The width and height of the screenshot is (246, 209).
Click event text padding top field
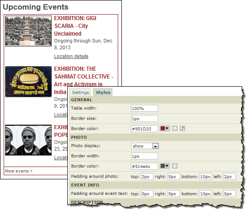click(147, 193)
